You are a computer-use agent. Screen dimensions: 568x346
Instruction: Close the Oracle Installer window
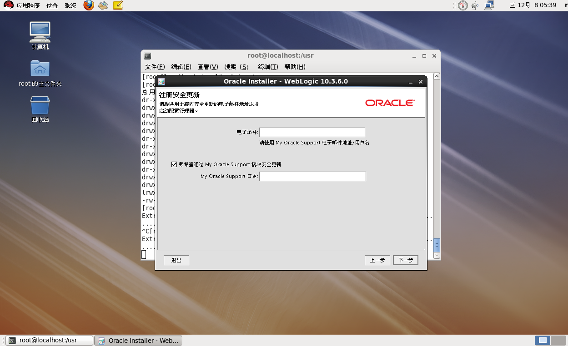(421, 82)
